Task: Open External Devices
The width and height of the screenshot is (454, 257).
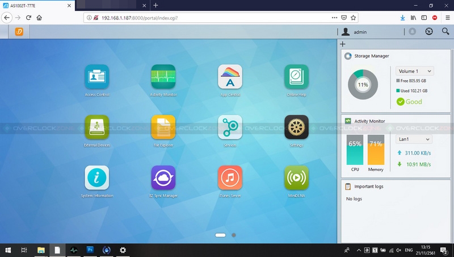Action: (x=96, y=127)
